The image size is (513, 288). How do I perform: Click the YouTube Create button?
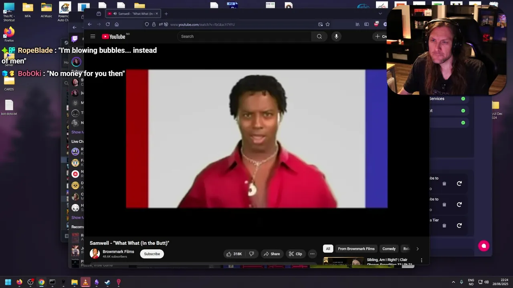[x=380, y=36]
